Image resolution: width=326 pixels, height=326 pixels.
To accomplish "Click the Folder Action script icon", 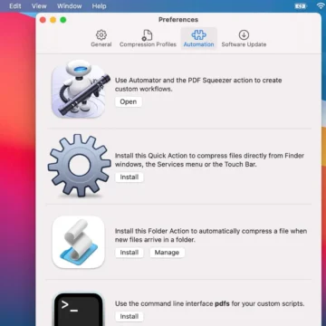I will tap(79, 242).
